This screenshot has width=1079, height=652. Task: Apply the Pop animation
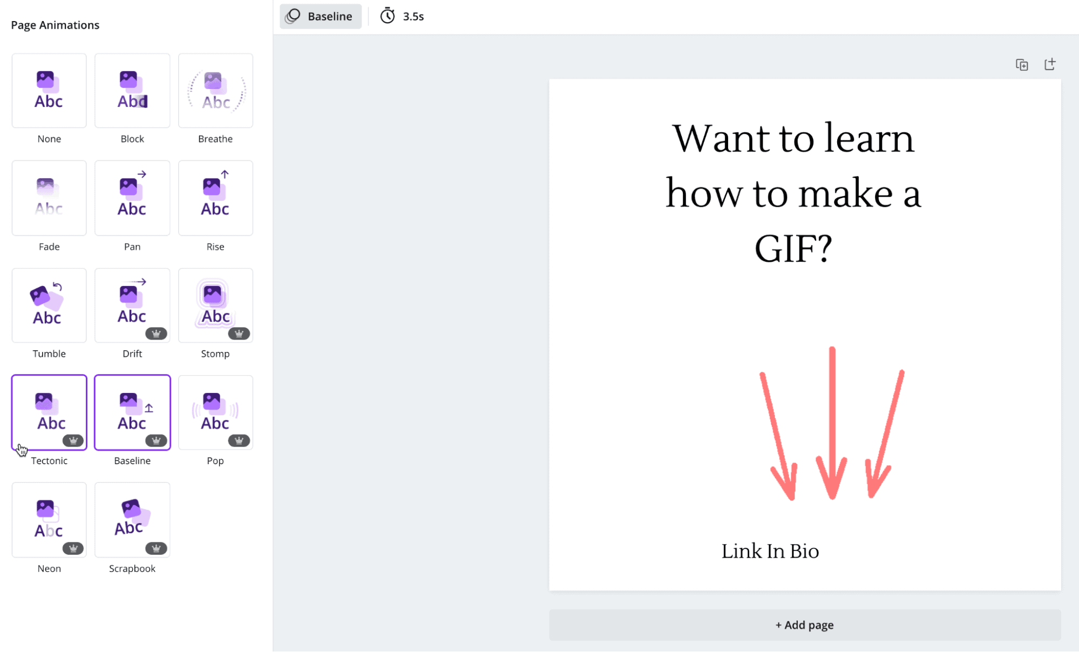(x=215, y=412)
